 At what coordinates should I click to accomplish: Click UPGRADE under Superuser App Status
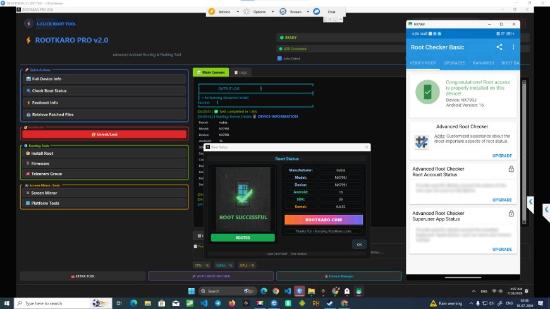[502, 250]
